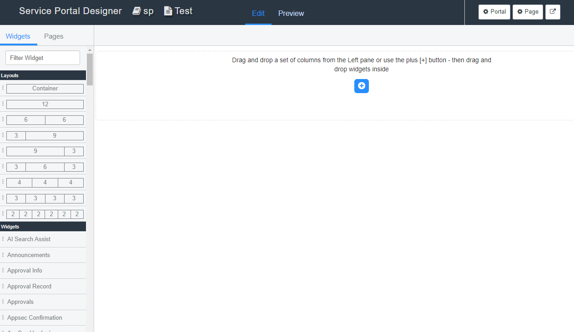Switch to the Preview tab
This screenshot has width=574, height=332.
[x=291, y=13]
